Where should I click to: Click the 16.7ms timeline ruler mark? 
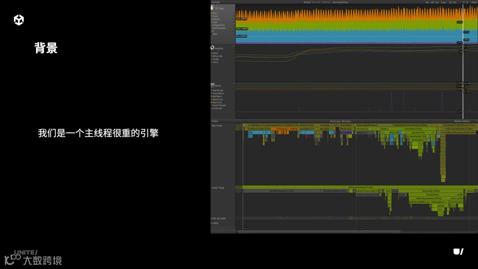click(x=359, y=228)
